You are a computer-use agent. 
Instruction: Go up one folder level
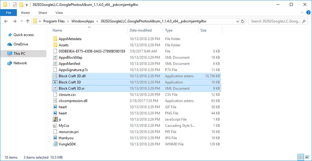(28, 21)
